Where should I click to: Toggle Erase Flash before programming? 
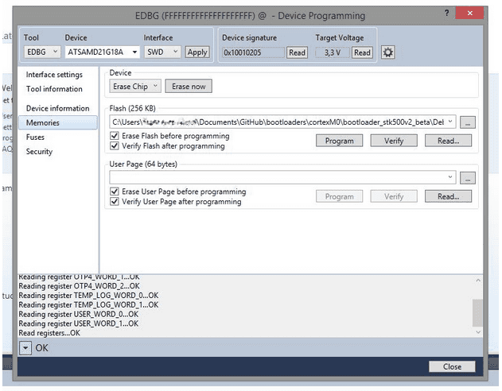click(115, 136)
